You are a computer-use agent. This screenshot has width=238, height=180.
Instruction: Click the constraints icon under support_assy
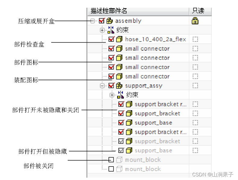[121, 95]
